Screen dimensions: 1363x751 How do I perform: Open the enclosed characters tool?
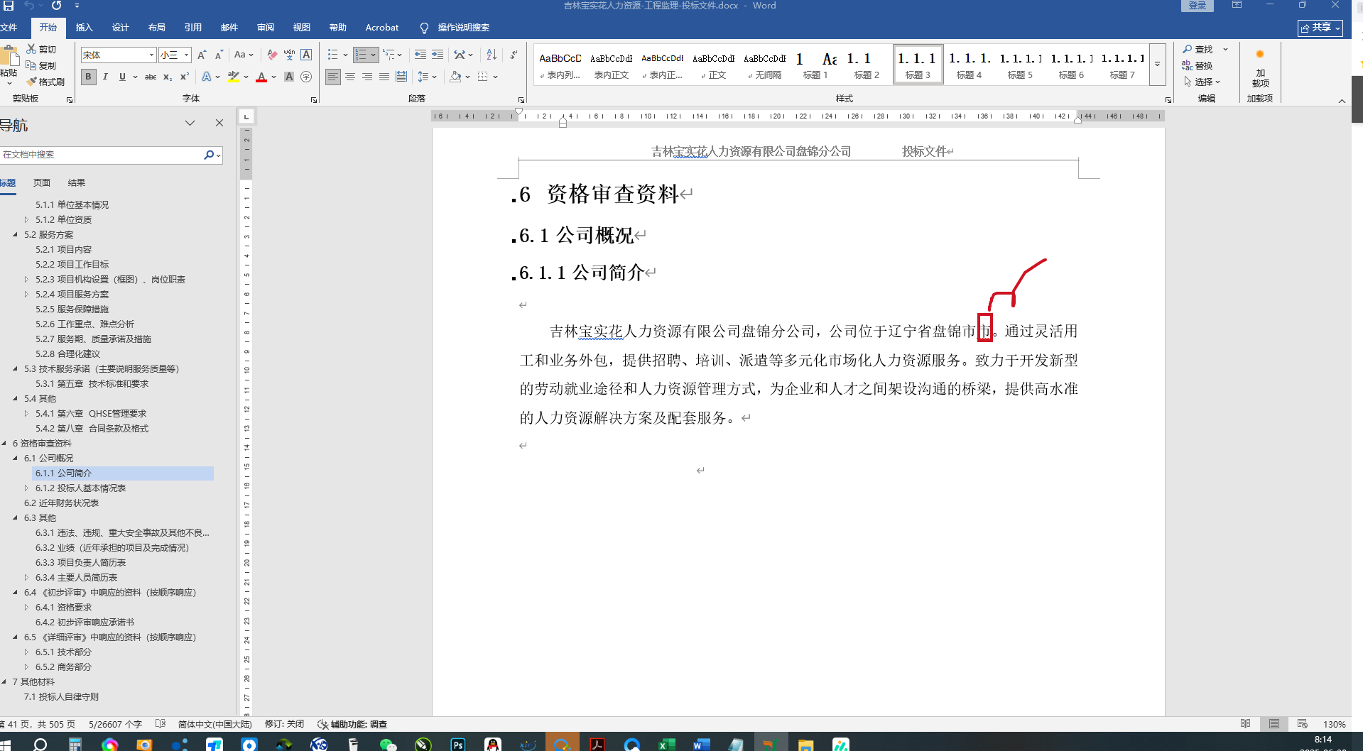(306, 77)
